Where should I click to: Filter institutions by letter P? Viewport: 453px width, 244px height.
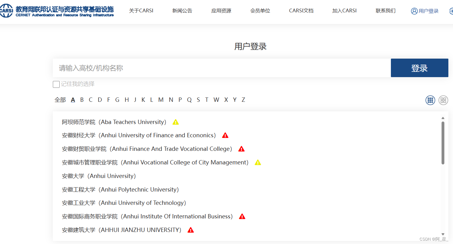(180, 100)
